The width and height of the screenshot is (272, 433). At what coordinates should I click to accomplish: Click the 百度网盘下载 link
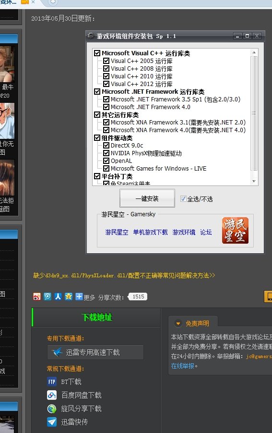click(81, 395)
